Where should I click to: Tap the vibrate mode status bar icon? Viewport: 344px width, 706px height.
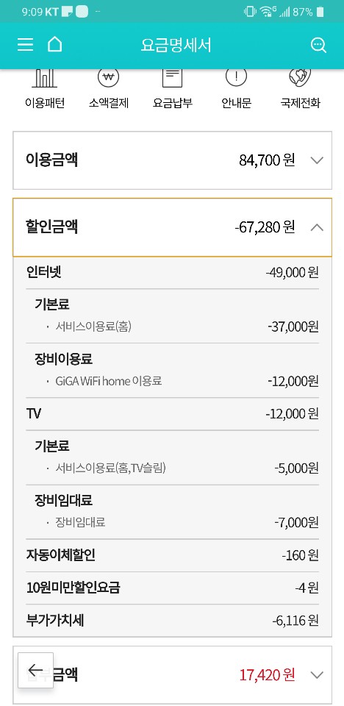point(249,12)
